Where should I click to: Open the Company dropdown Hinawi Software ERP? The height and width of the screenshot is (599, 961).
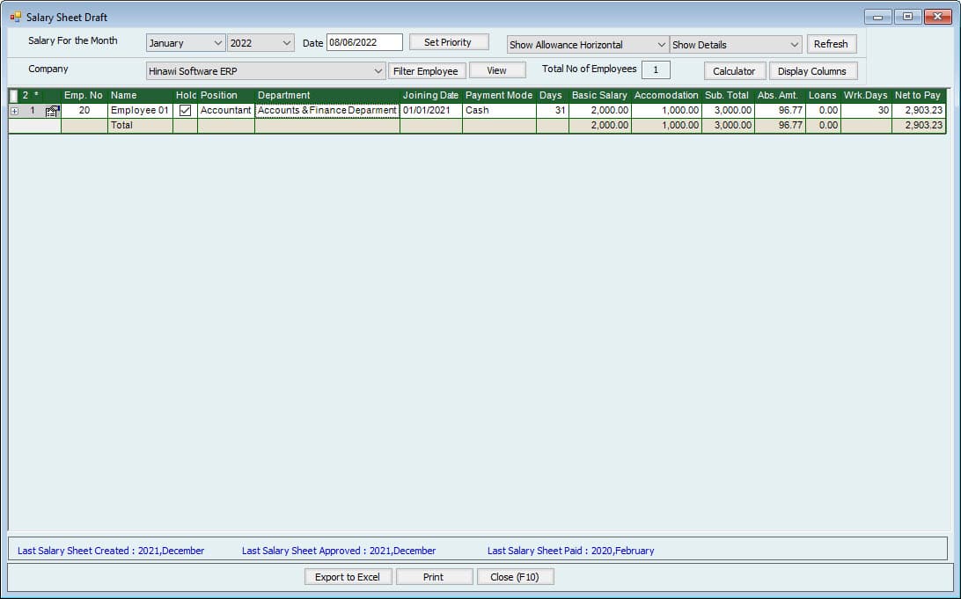pos(266,71)
